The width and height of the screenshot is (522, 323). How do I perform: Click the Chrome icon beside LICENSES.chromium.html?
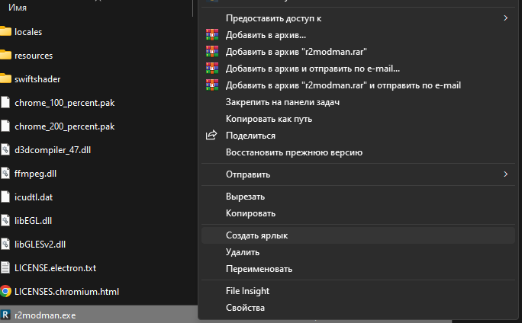click(x=6, y=291)
